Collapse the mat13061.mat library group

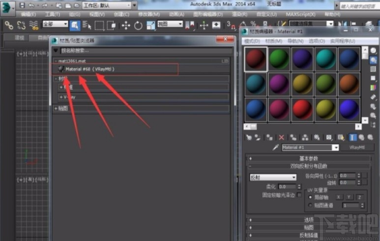56,61
